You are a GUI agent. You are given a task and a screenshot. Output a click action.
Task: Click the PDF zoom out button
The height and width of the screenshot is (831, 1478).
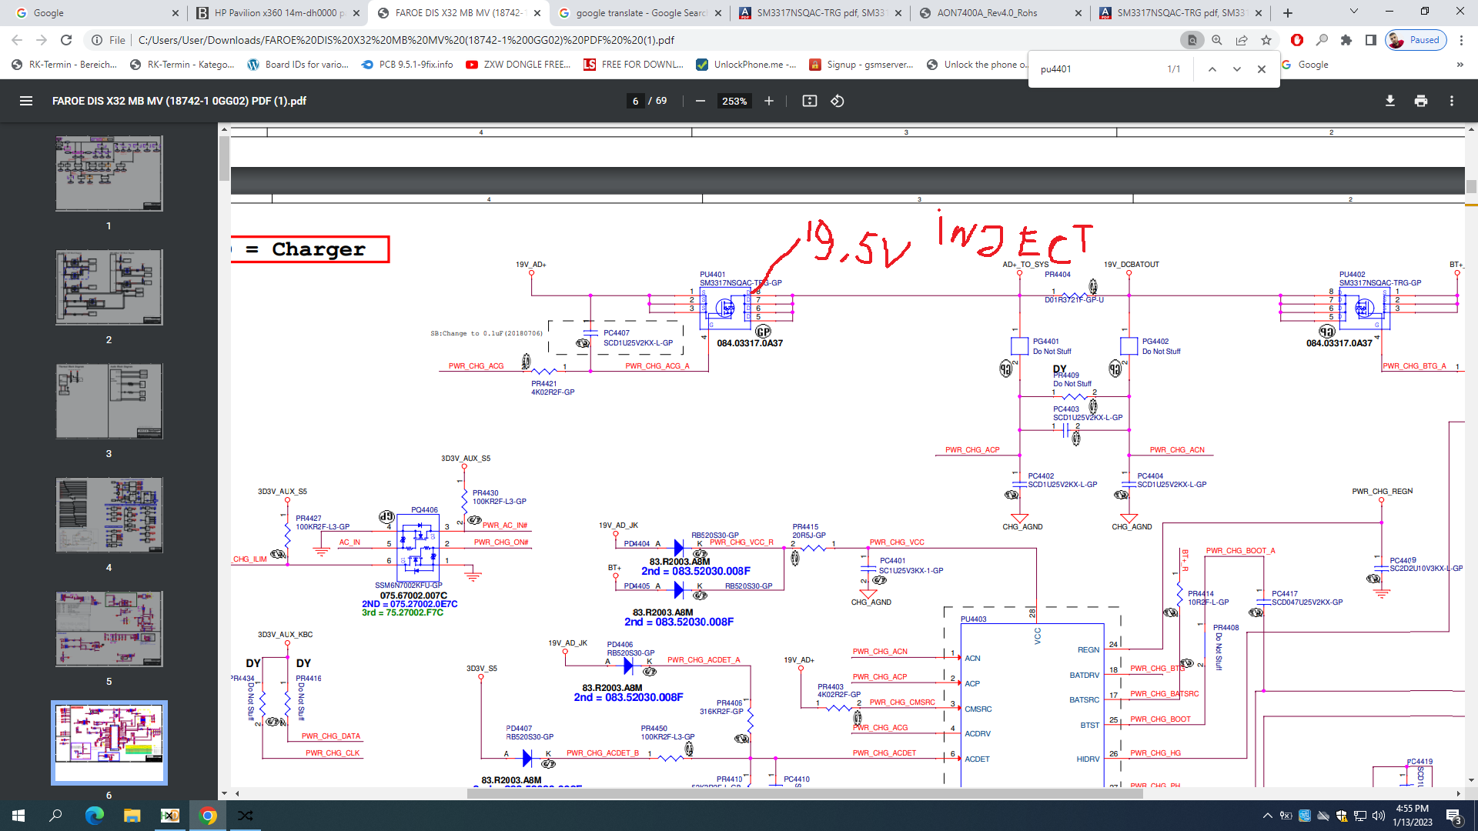[700, 101]
